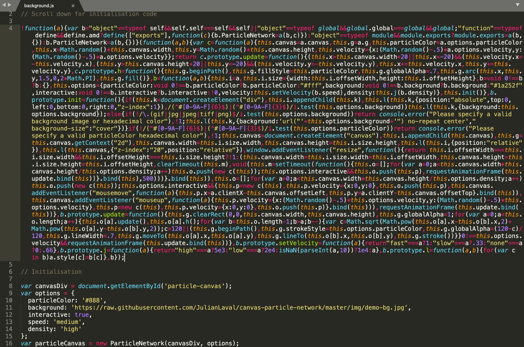Image resolution: width=524 pixels, height=347 pixels.
Task: Close the background.js tab
Action: (73, 6)
